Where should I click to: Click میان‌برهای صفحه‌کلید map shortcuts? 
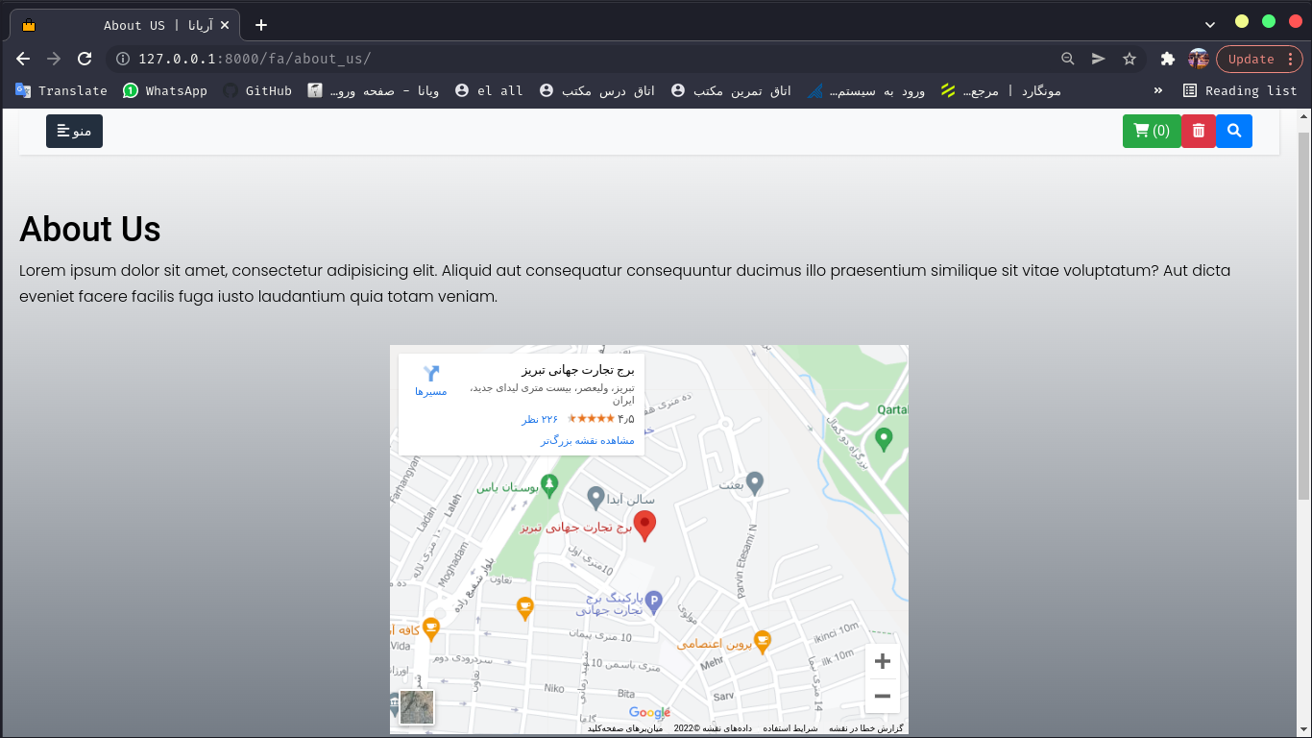(x=625, y=728)
